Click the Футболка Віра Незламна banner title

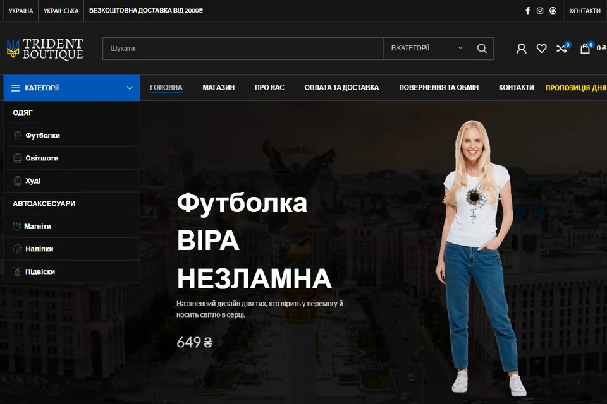254,241
